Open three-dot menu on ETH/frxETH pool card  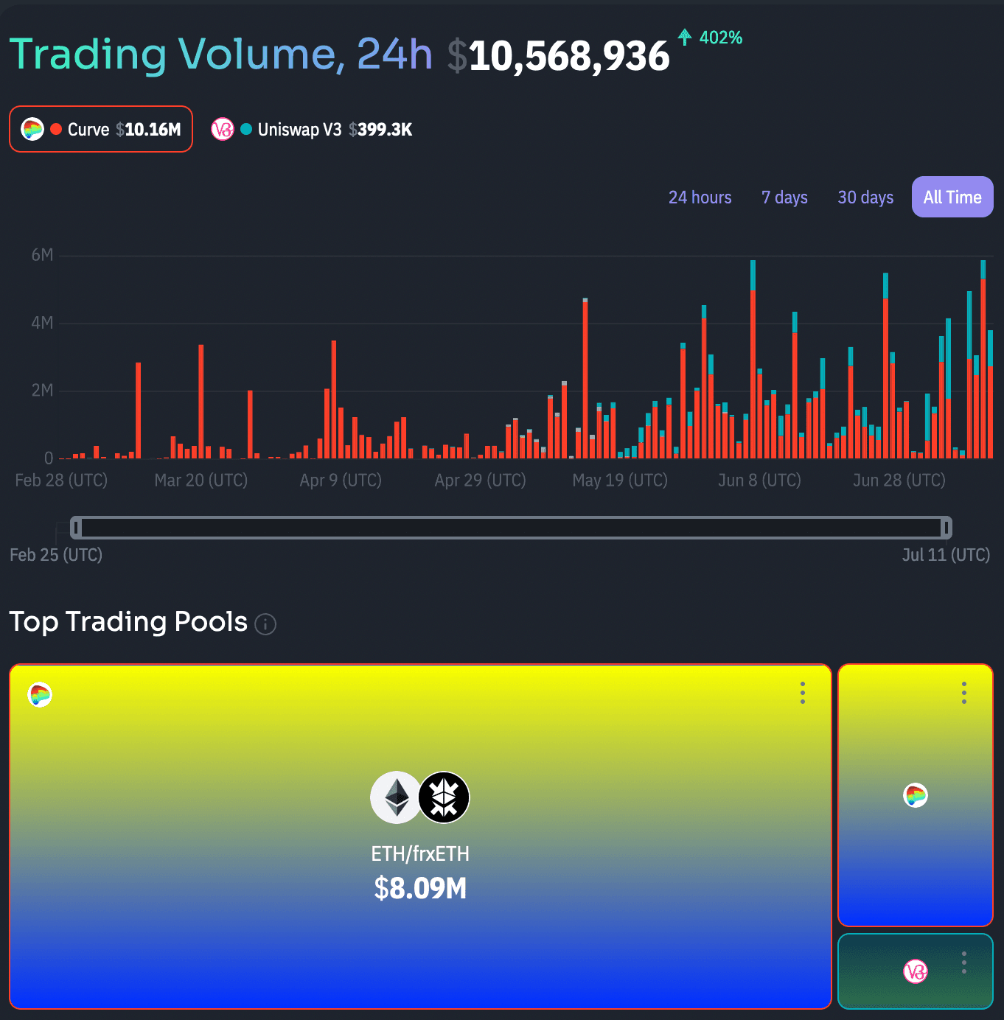tap(803, 693)
